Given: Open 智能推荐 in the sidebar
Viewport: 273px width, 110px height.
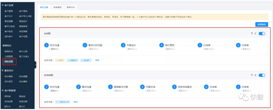Looking at the screenshot, I should [x=23, y=26].
